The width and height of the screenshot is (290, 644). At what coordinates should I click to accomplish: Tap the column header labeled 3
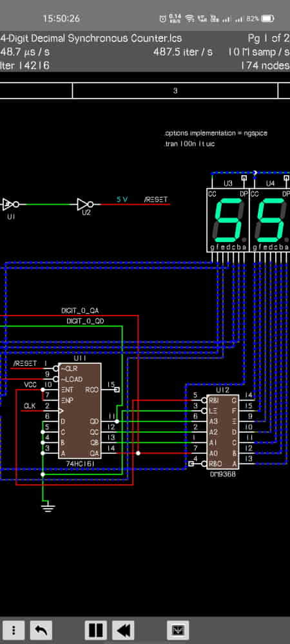click(175, 91)
